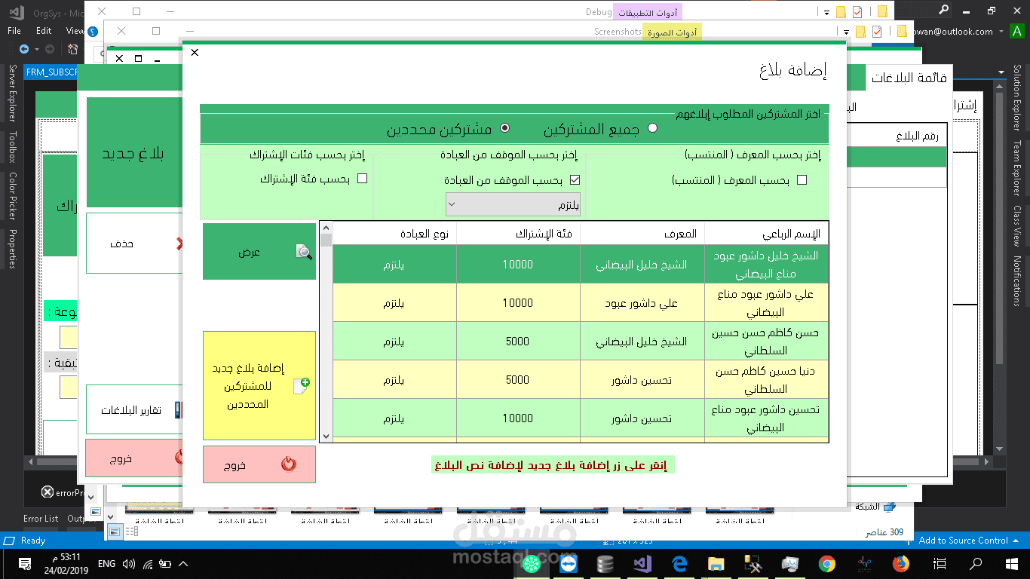Close the إضافة بلاغ dialog with X

(195, 52)
